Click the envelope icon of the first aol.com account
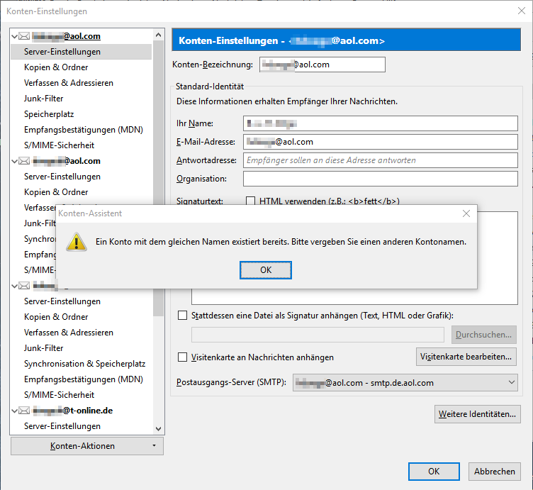The height and width of the screenshot is (490, 533). pos(24,36)
